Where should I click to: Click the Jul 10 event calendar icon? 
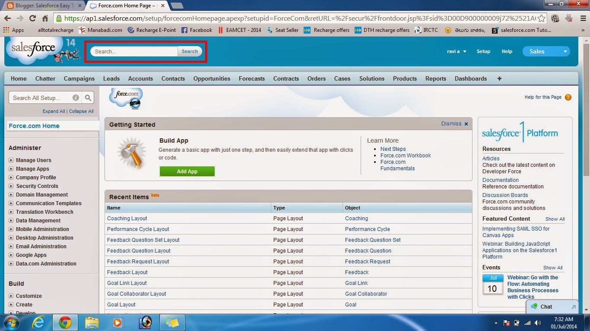(492, 284)
